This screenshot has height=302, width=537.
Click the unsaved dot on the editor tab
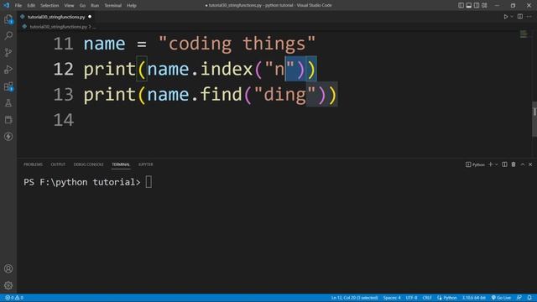click(90, 17)
